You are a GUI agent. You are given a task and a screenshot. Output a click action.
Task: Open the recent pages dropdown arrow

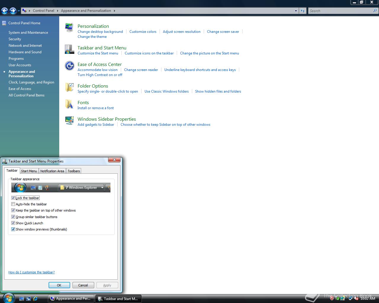19,11
